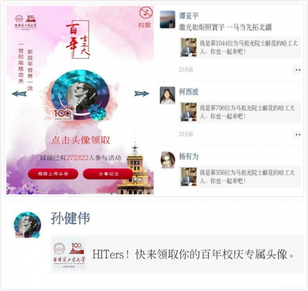Open the HITers centennial avatar link card
This screenshot has height=291, width=308.
[x=177, y=254]
